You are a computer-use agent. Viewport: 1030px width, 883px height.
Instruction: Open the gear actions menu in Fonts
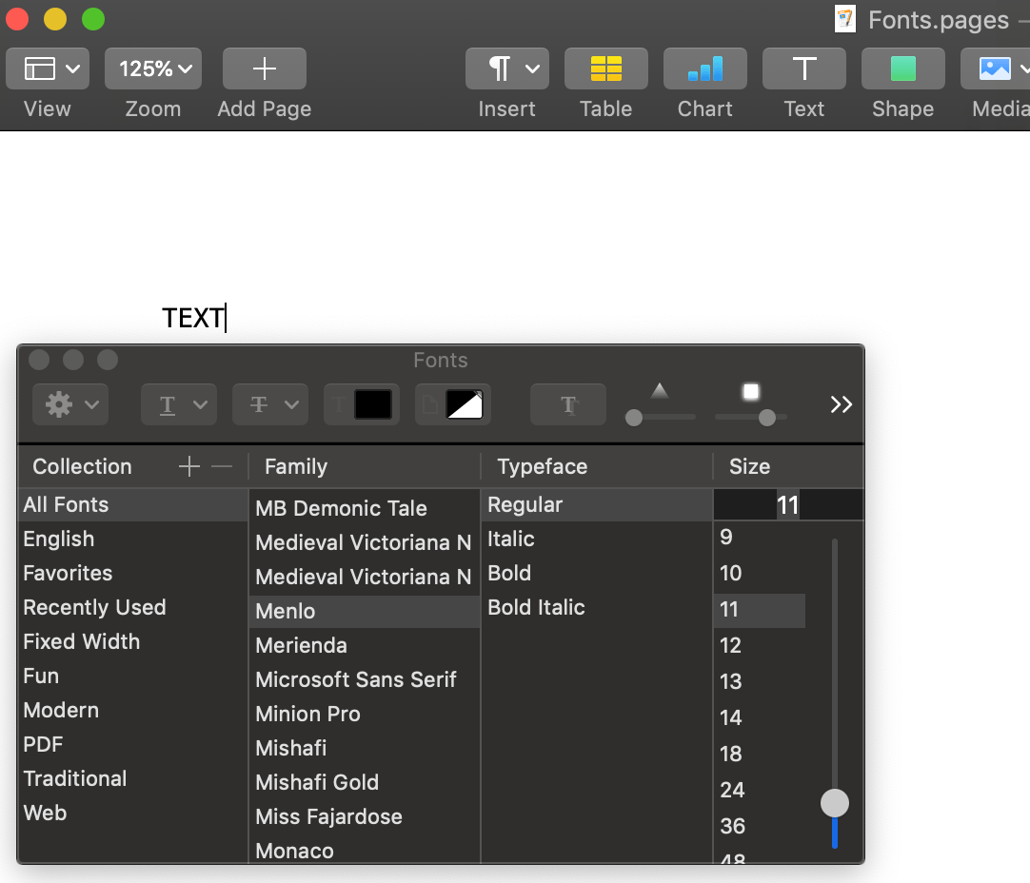click(71, 404)
